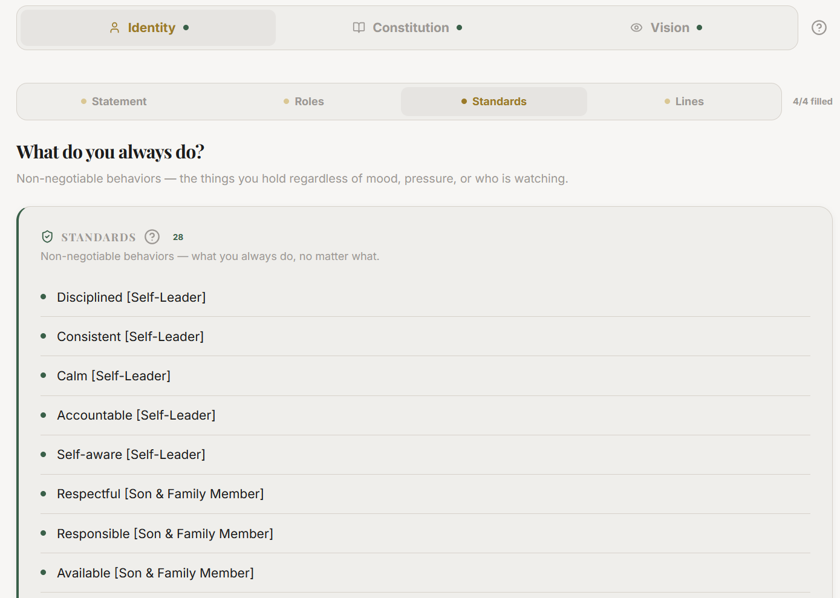840x598 pixels.
Task: Select the Statement sub-tab
Action: pos(114,102)
